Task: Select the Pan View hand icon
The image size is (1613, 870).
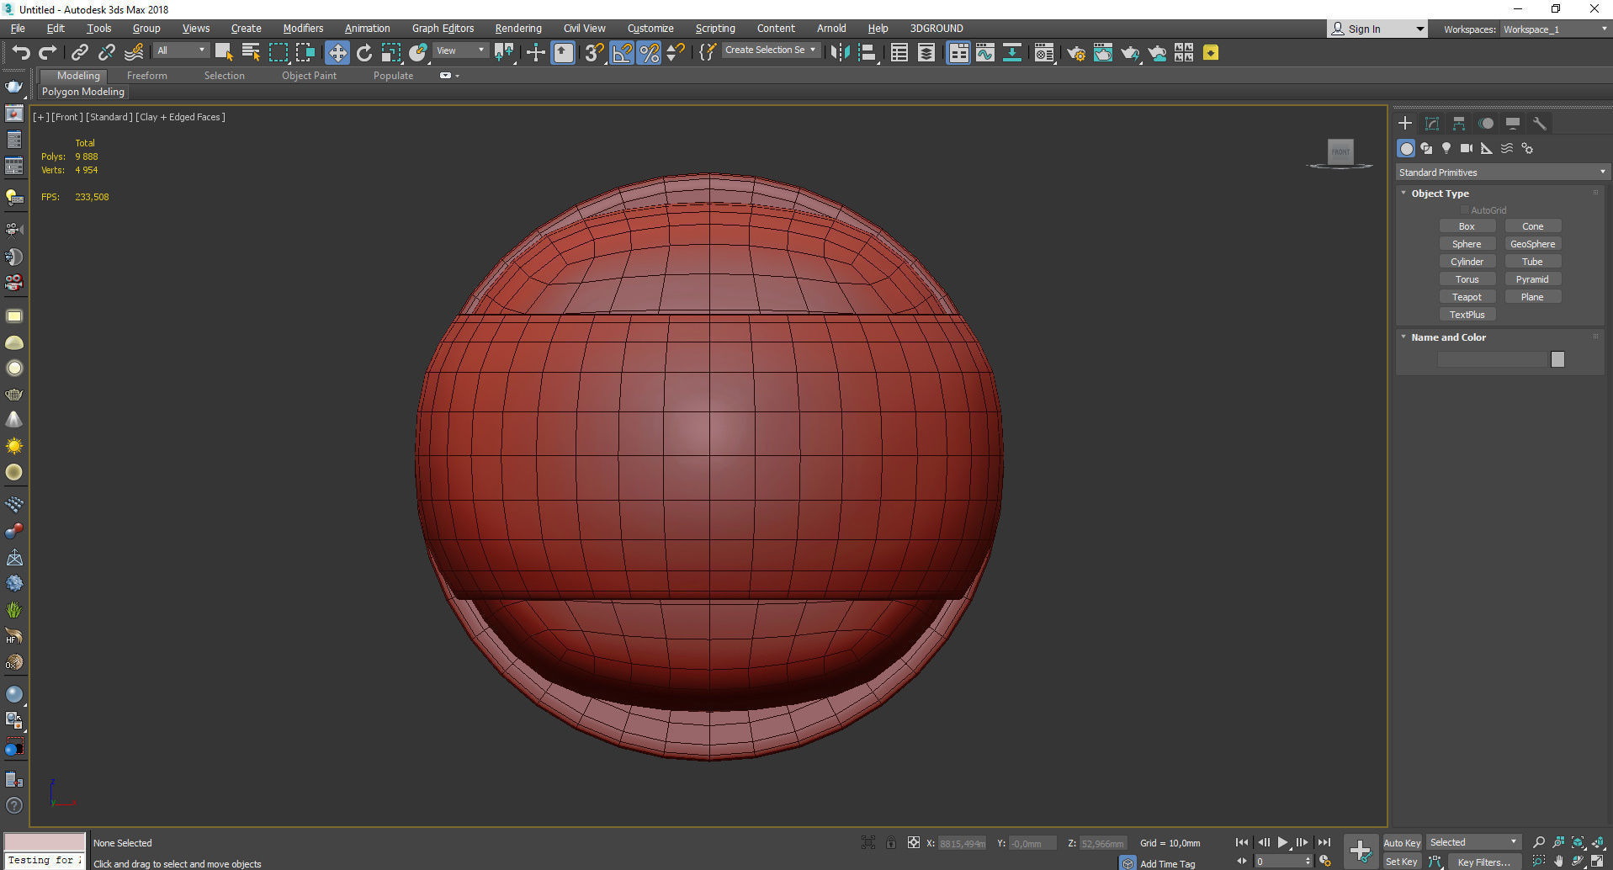Action: click(x=1558, y=861)
